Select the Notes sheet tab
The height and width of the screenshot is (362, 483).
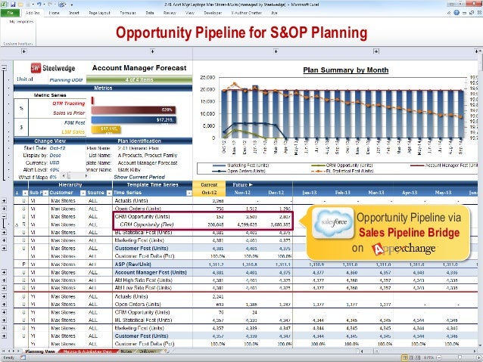tap(126, 351)
